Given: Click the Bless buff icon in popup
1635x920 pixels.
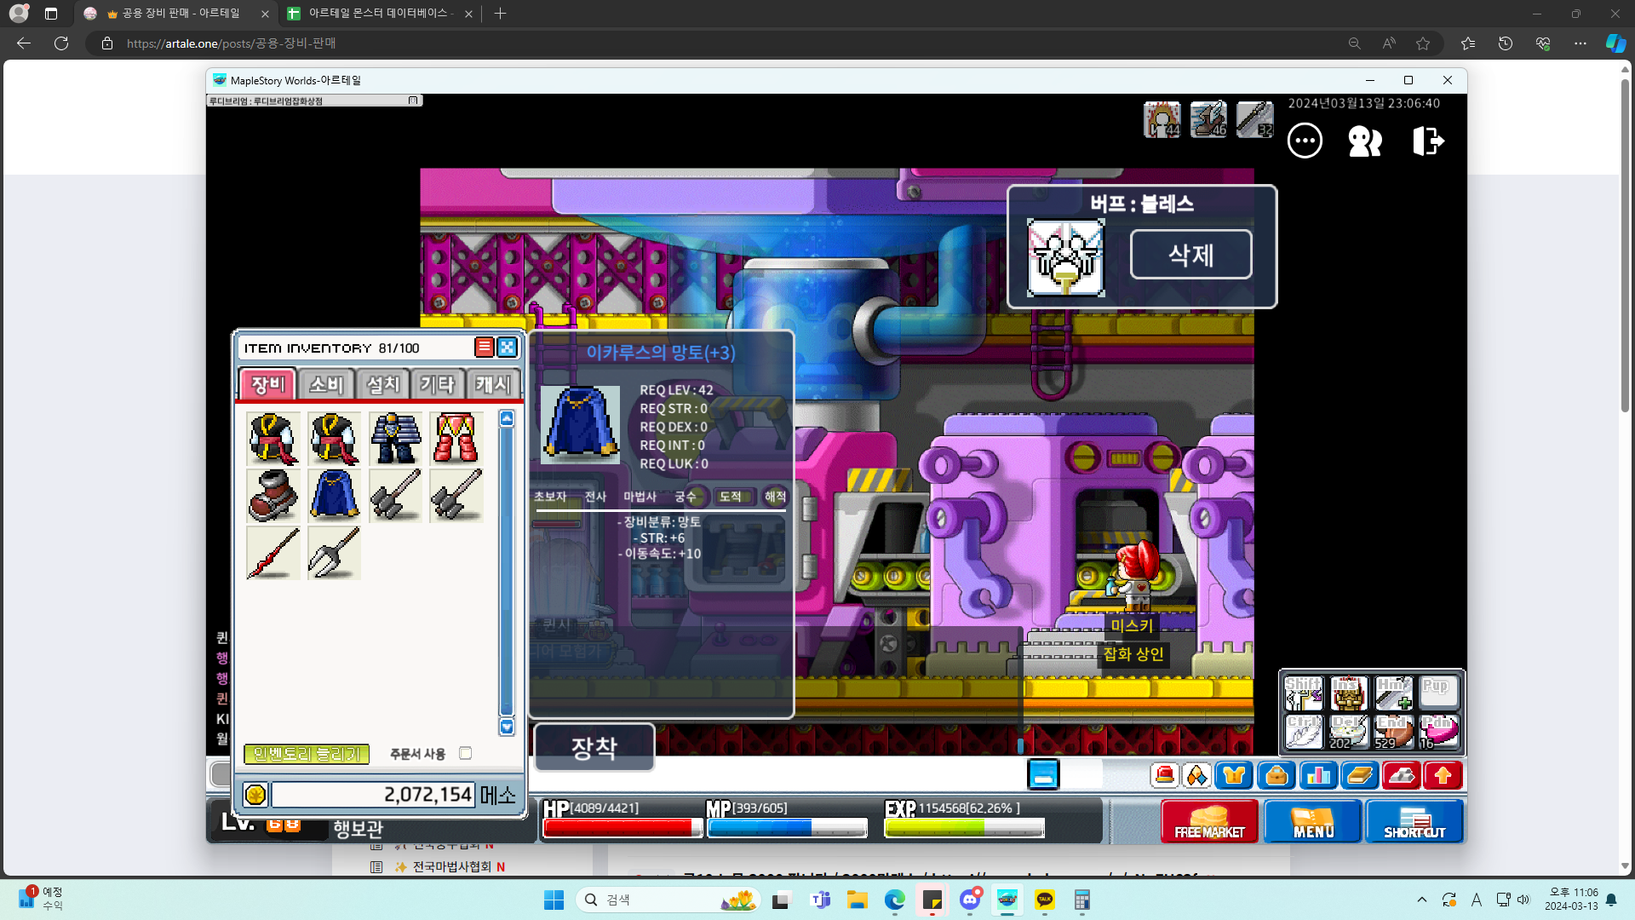Looking at the screenshot, I should pos(1066,257).
